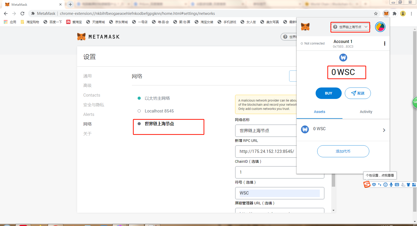Open the Sogou emoji smiley icon
Screen dimensions: 417x226
[385, 185]
